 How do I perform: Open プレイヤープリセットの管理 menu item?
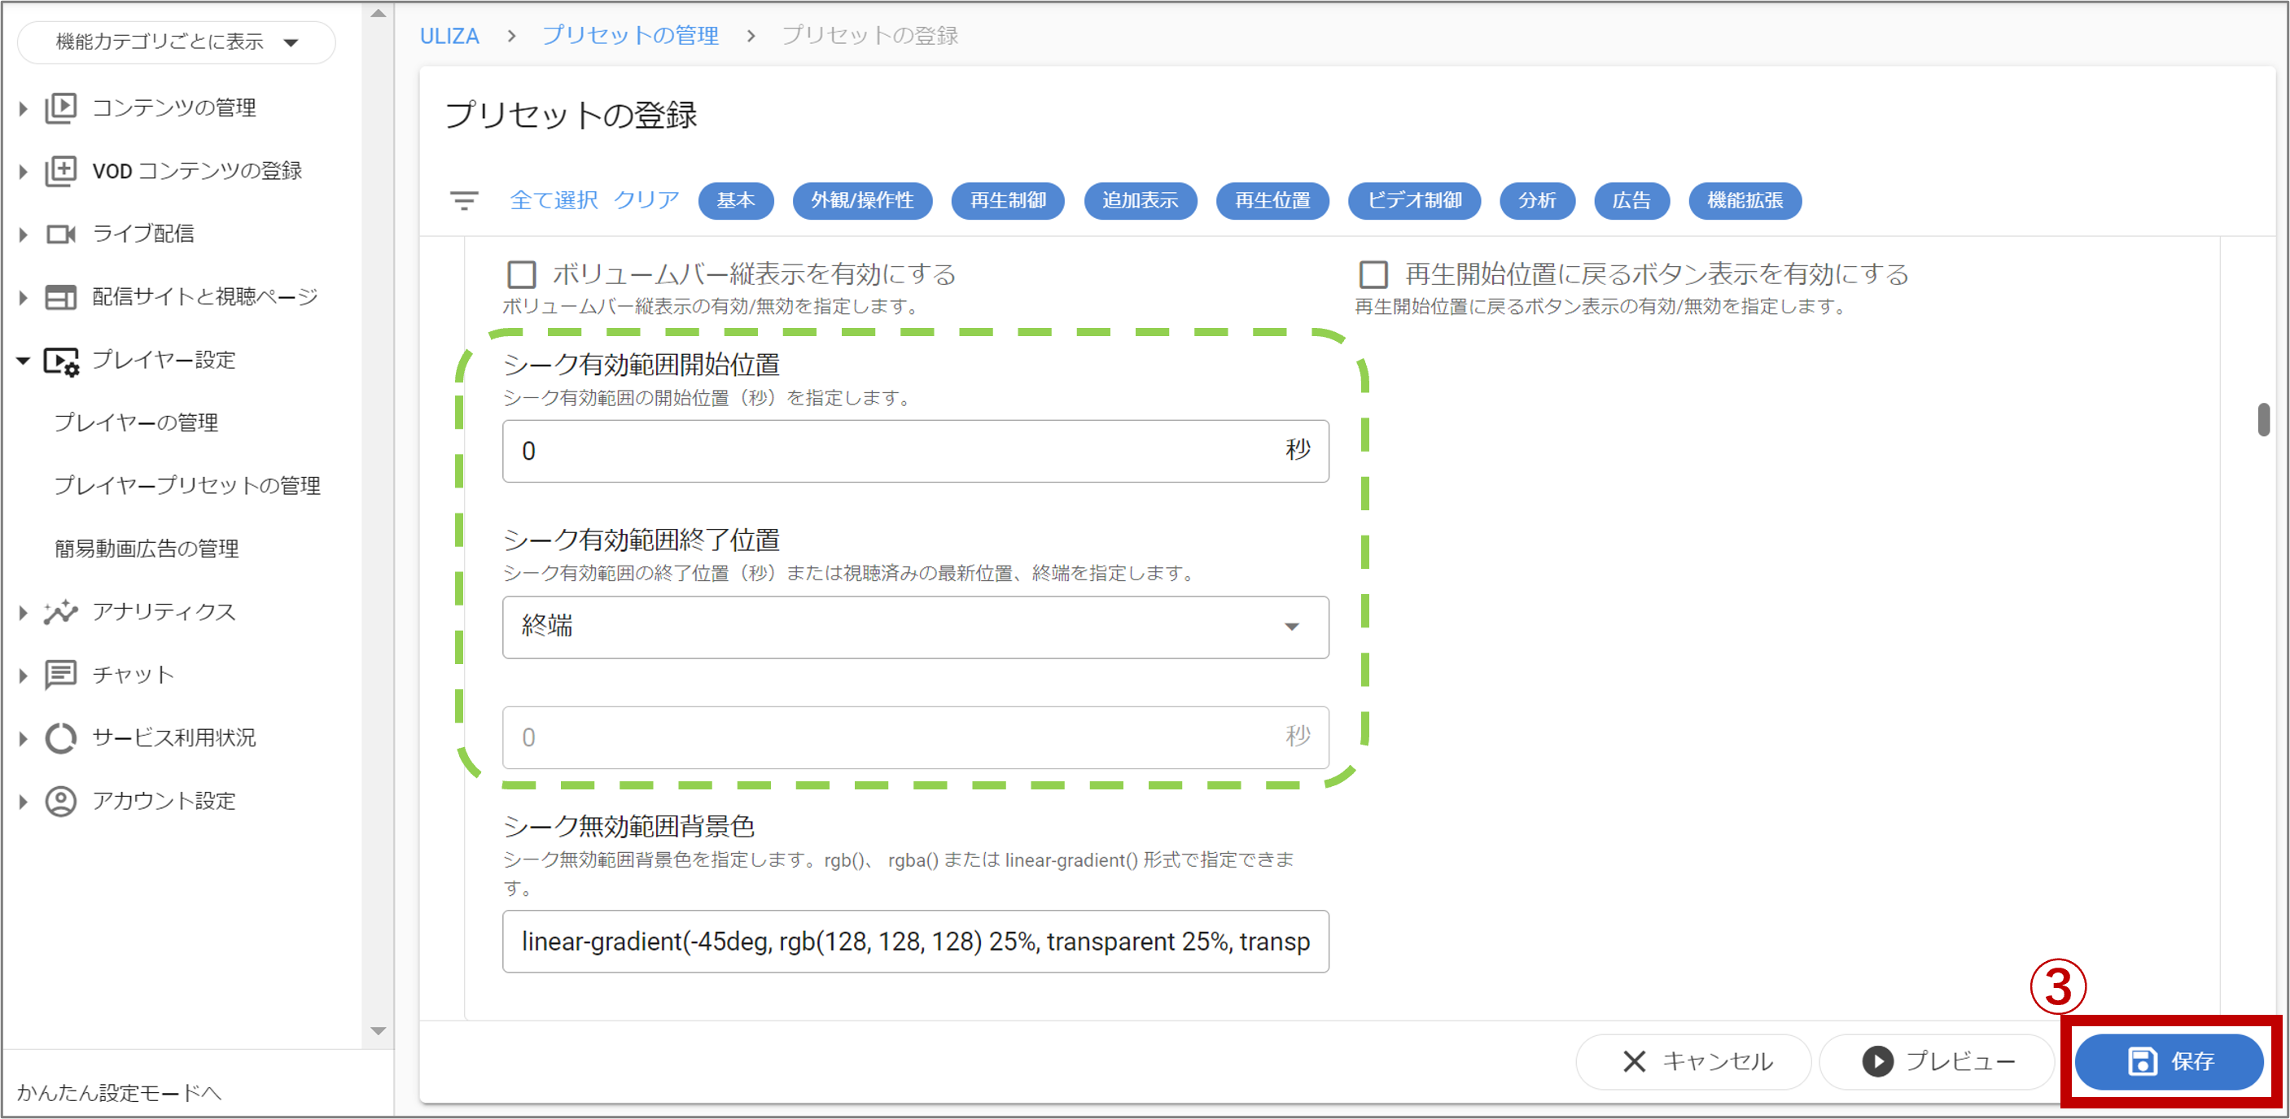pos(186,485)
